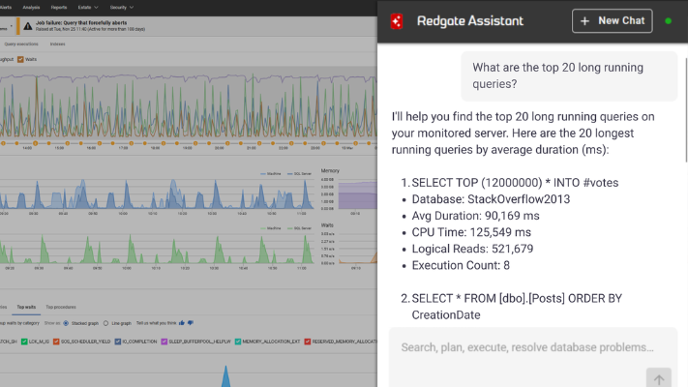The height and width of the screenshot is (387, 688).
Task: Click the send arrow button in chat
Action: tap(658, 379)
